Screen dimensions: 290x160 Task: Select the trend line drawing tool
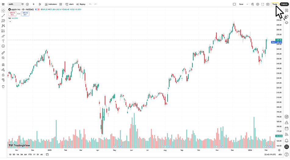(x=3, y=16)
